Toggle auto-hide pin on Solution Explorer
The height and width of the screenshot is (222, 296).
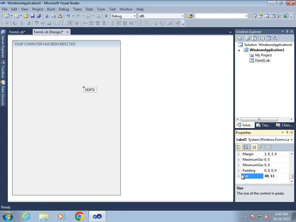[x=287, y=32]
